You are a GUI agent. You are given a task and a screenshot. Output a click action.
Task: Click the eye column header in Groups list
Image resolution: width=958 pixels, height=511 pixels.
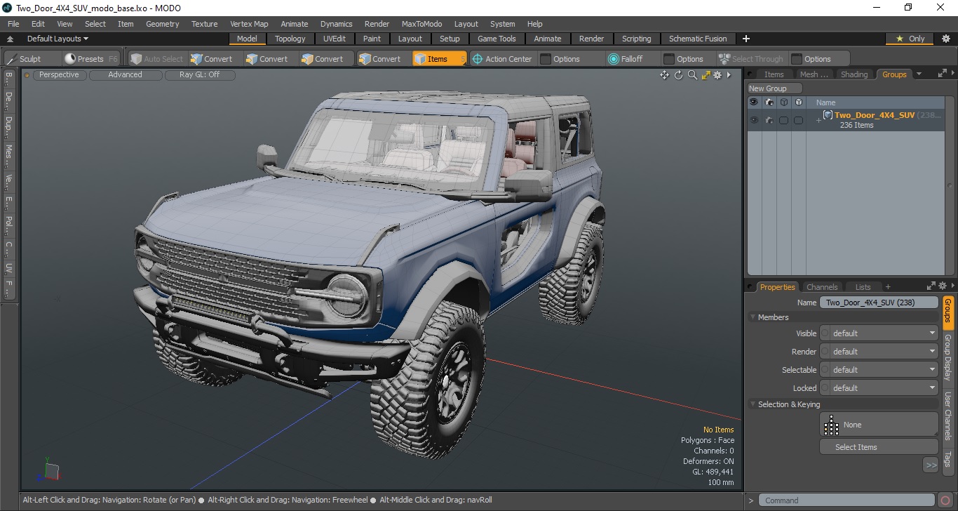tap(754, 102)
